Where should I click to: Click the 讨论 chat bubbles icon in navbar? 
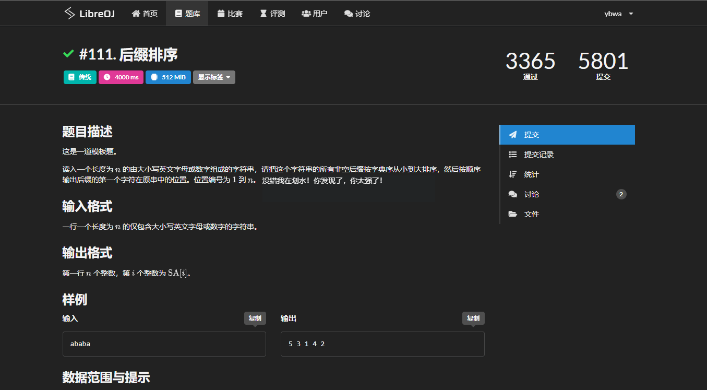349,14
